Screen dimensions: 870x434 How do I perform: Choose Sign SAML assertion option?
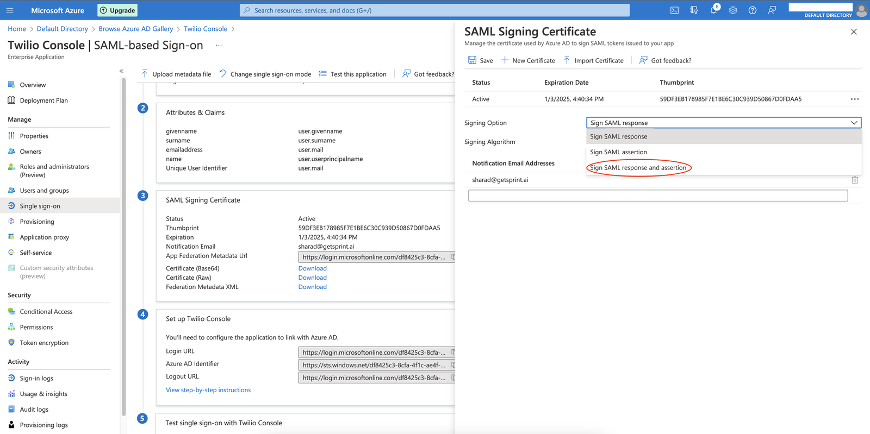tap(618, 152)
